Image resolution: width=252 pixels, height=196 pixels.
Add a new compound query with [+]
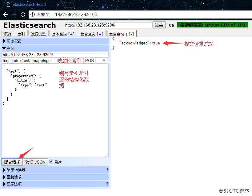click(100, 34)
